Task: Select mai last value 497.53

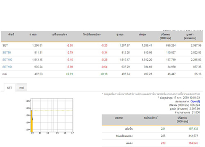Action: click(x=39, y=74)
